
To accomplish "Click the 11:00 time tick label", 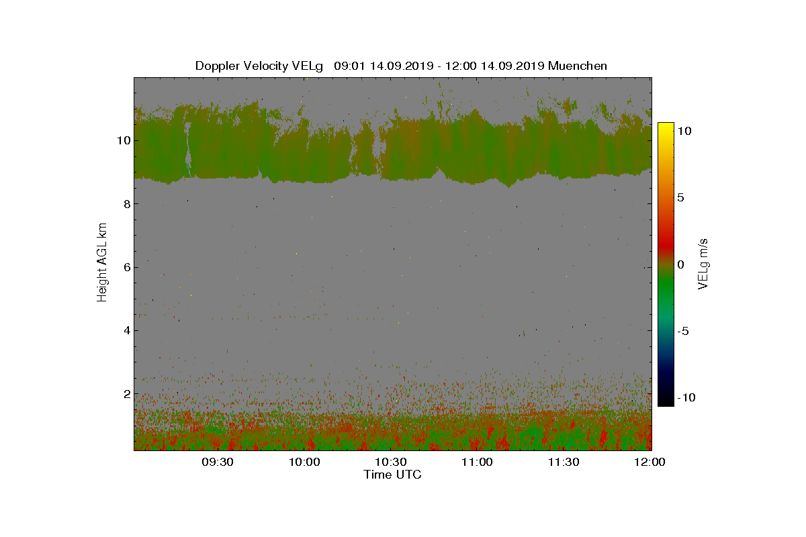I will 478,462.
